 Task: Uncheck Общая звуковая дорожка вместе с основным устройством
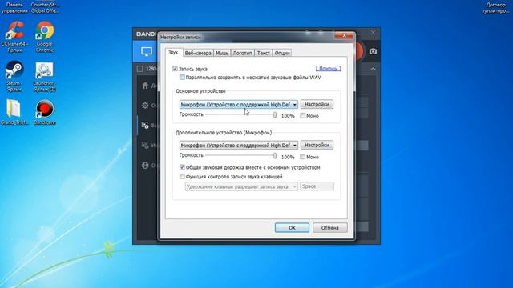(x=182, y=167)
